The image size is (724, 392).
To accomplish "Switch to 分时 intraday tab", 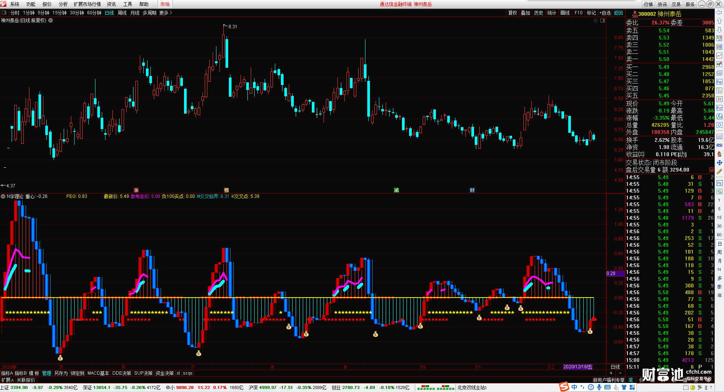I will point(15,13).
